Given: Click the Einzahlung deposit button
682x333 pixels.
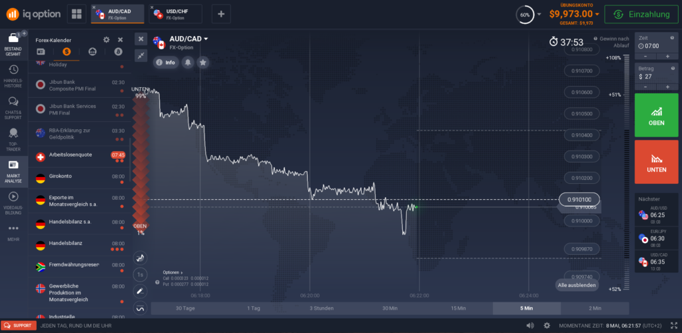Looking at the screenshot, I should pyautogui.click(x=642, y=14).
